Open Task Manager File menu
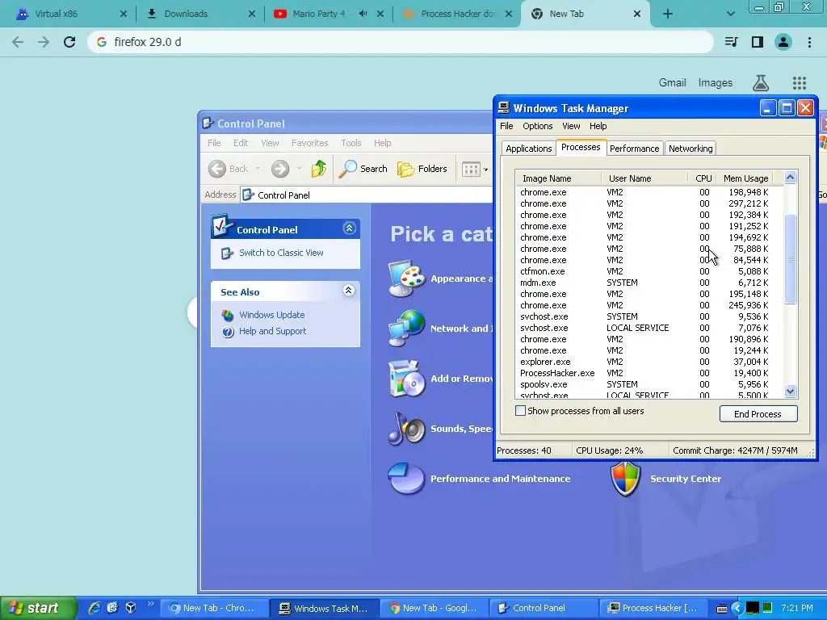Viewport: 827px width, 620px height. (506, 126)
